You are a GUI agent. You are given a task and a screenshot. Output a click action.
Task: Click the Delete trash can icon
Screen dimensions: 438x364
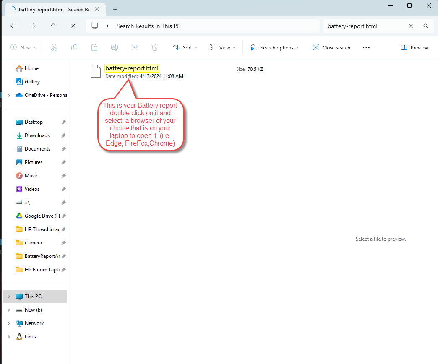pyautogui.click(x=155, y=47)
